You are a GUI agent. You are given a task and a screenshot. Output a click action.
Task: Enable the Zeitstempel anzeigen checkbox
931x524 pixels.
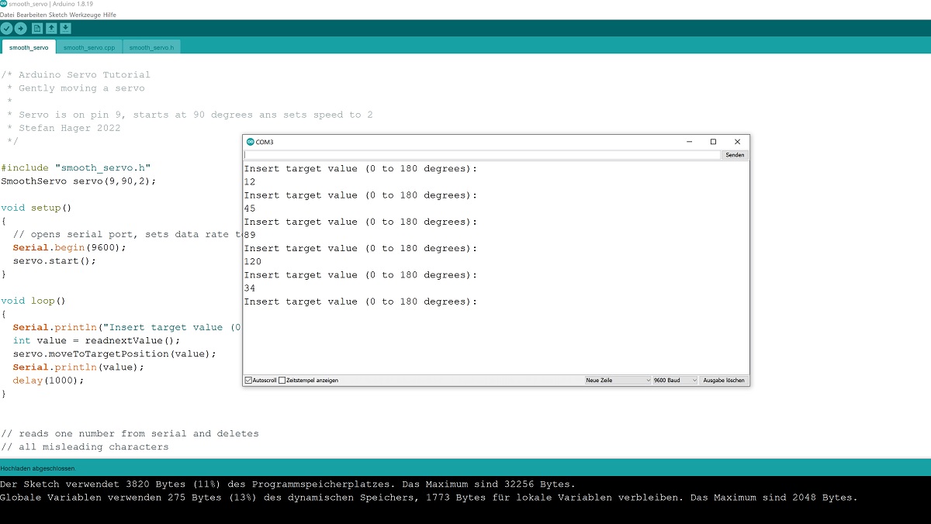282,381
